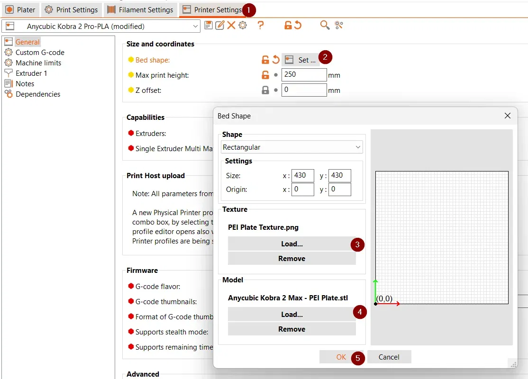Open the Machine limits page
This screenshot has height=379, width=528.
pos(38,63)
